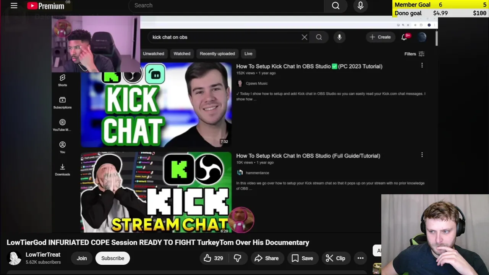The height and width of the screenshot is (275, 489).
Task: Like the video with 329 likes
Action: pos(214,258)
